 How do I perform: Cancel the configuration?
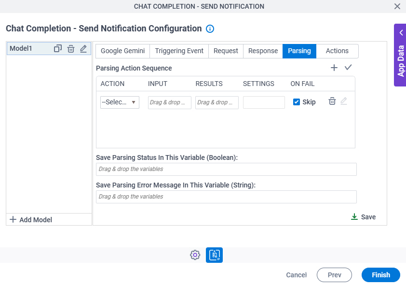tap(296, 275)
